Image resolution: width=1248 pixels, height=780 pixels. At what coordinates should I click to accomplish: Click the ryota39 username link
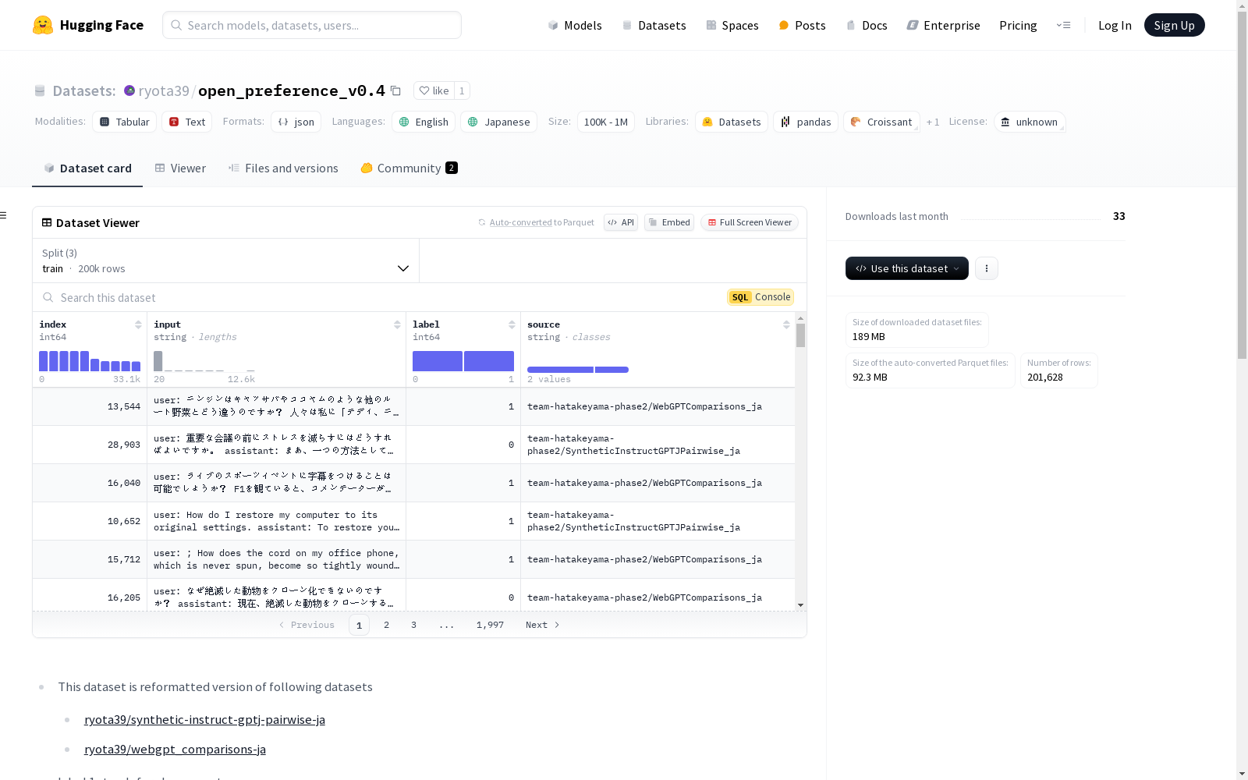pos(164,90)
